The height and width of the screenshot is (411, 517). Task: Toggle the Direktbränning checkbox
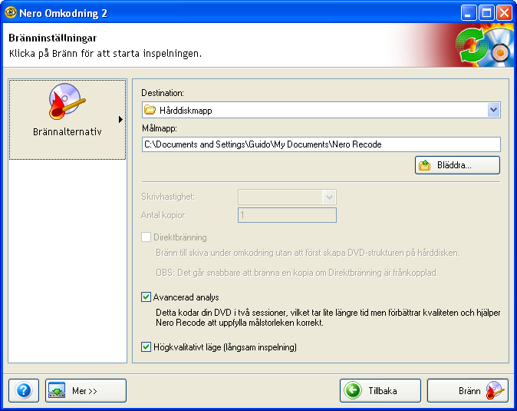pyautogui.click(x=146, y=237)
